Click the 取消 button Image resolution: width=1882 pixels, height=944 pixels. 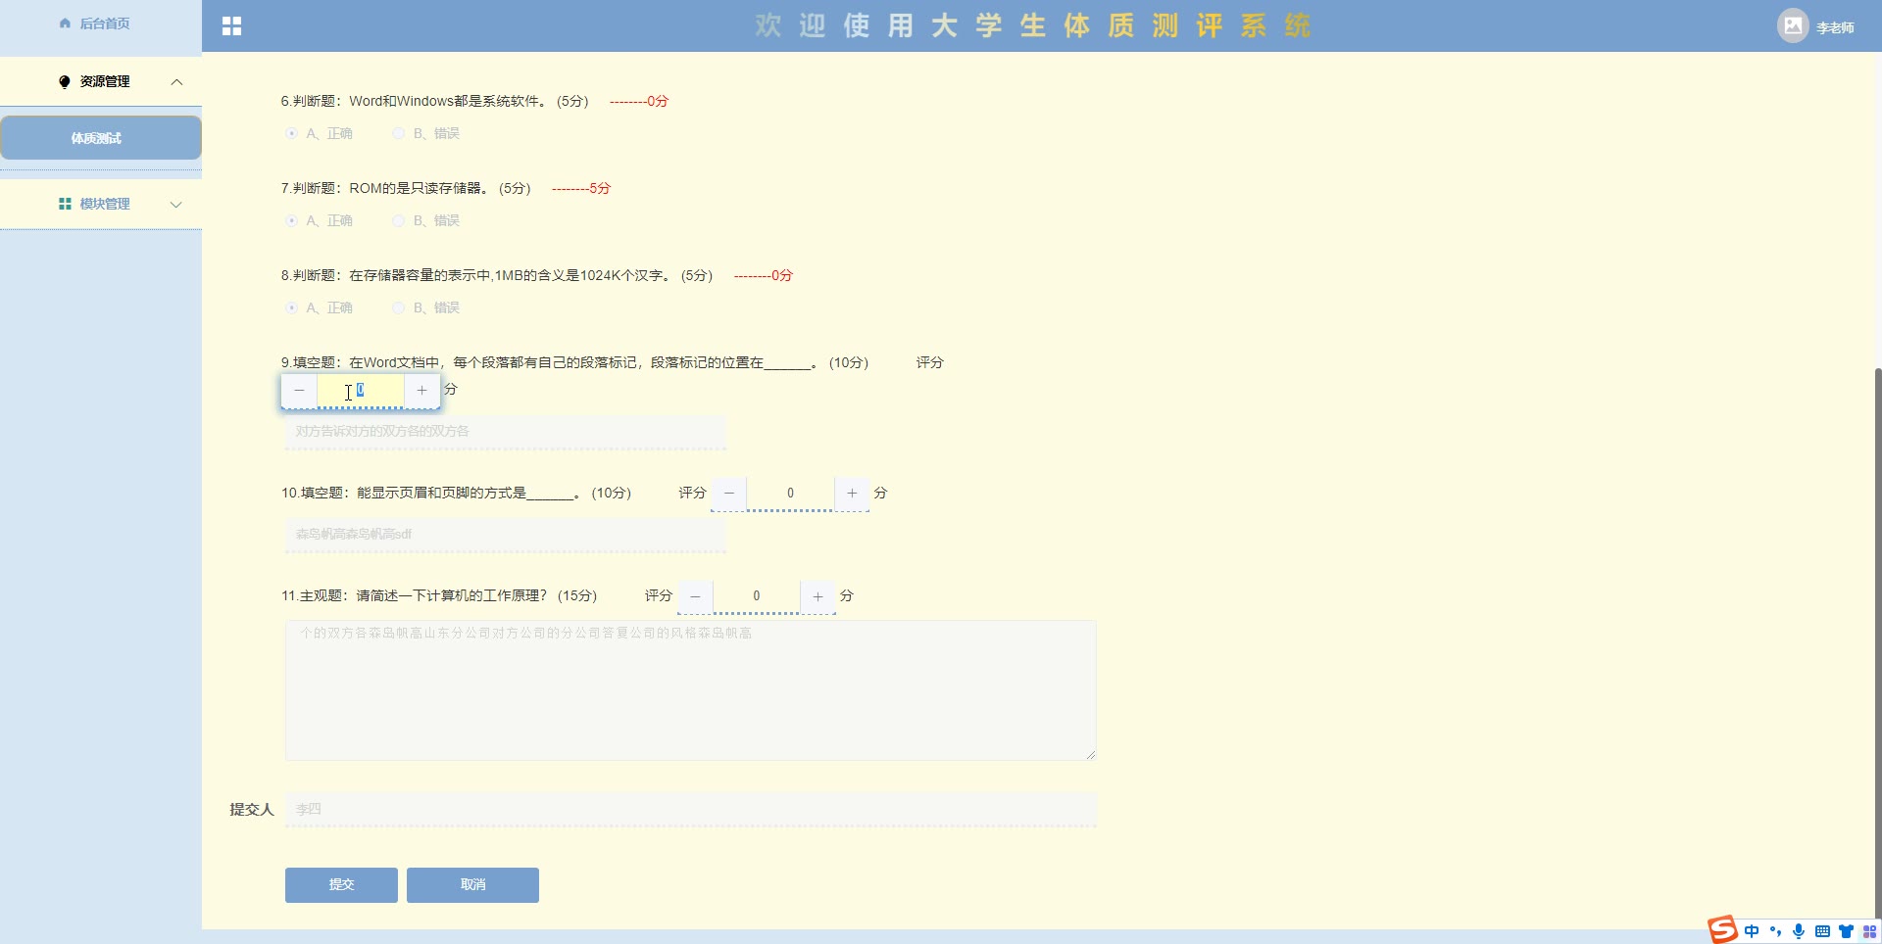click(x=472, y=884)
